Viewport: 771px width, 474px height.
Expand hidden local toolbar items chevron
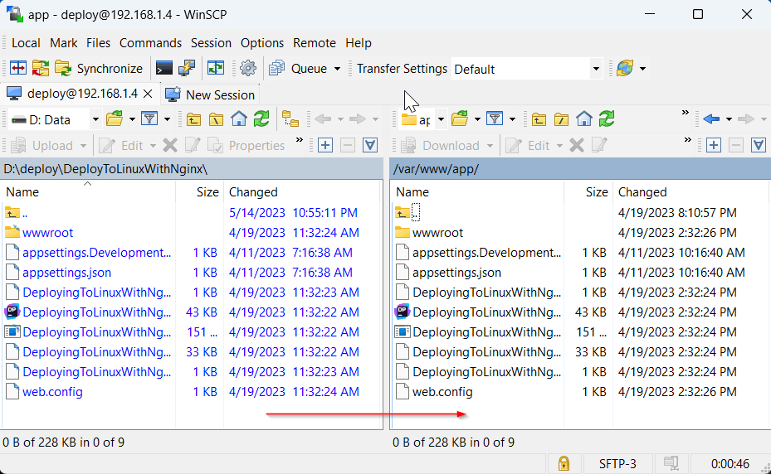(299, 140)
